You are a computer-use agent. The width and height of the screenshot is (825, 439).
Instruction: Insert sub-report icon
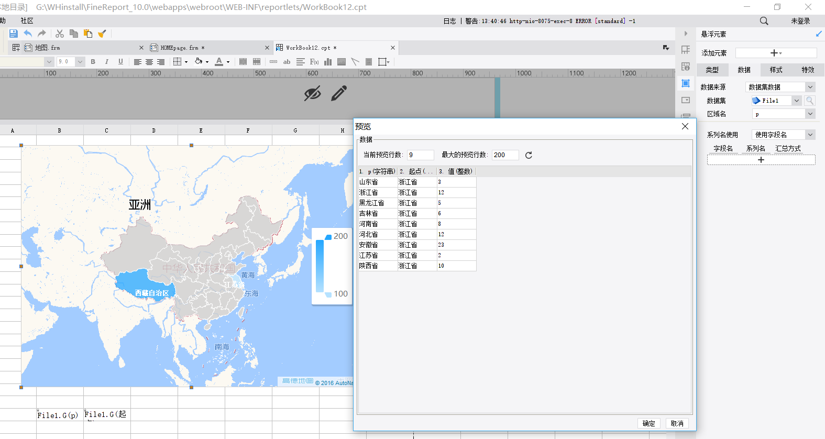(x=369, y=62)
